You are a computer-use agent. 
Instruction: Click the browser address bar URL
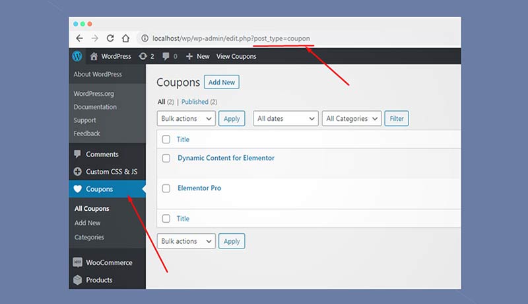pyautogui.click(x=231, y=38)
